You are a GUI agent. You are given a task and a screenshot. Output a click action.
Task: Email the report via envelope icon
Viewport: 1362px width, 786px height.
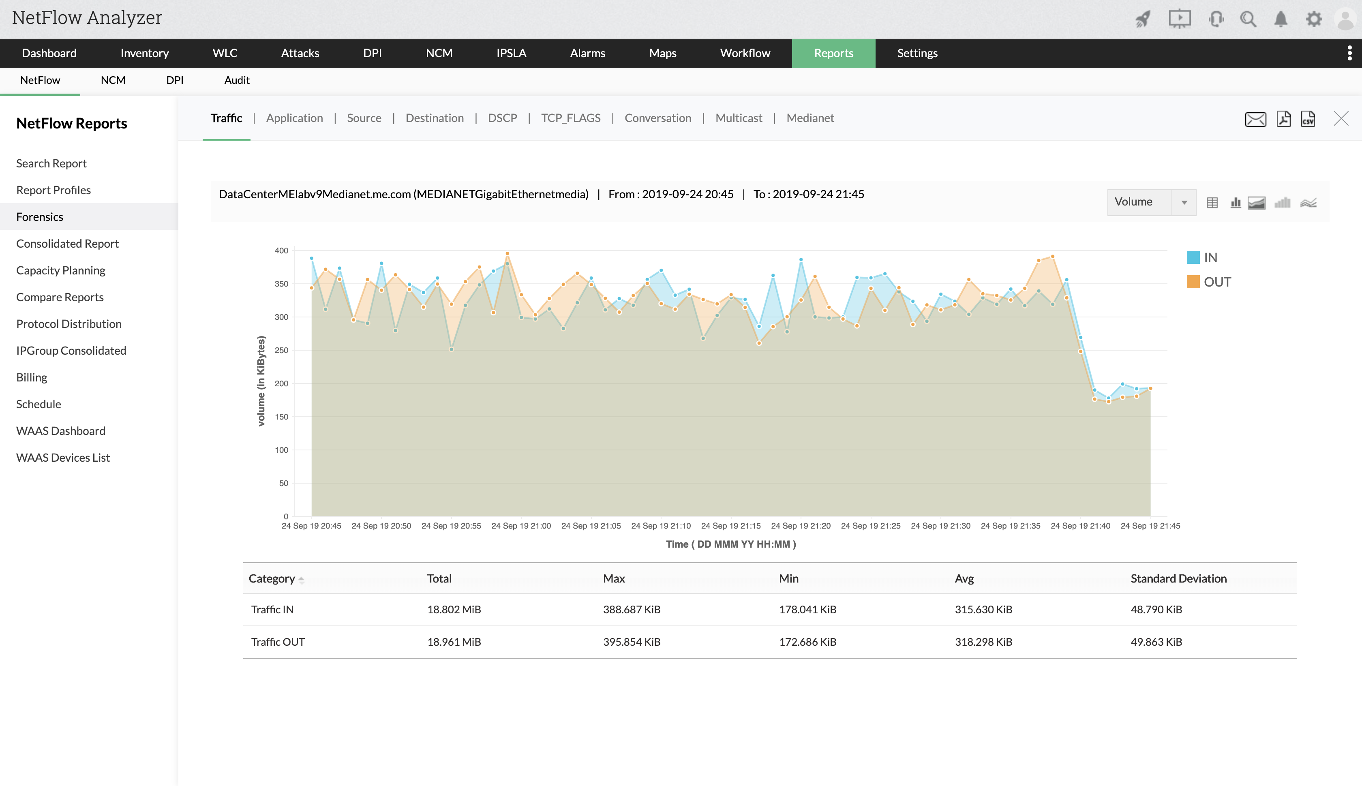pos(1255,119)
